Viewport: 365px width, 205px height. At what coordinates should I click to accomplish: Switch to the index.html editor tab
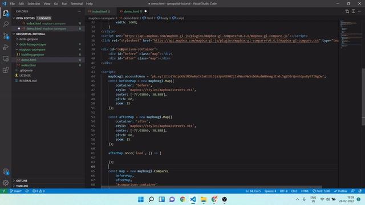coord(101,11)
